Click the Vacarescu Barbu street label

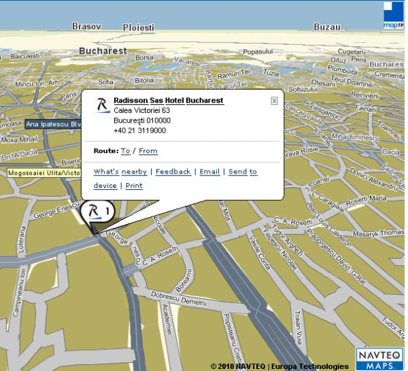[194, 72]
